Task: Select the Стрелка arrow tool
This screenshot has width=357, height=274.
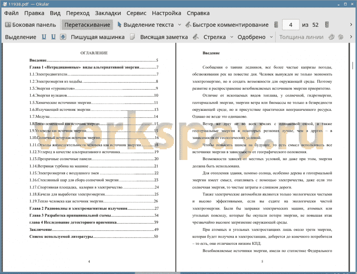Action: [x=215, y=37]
